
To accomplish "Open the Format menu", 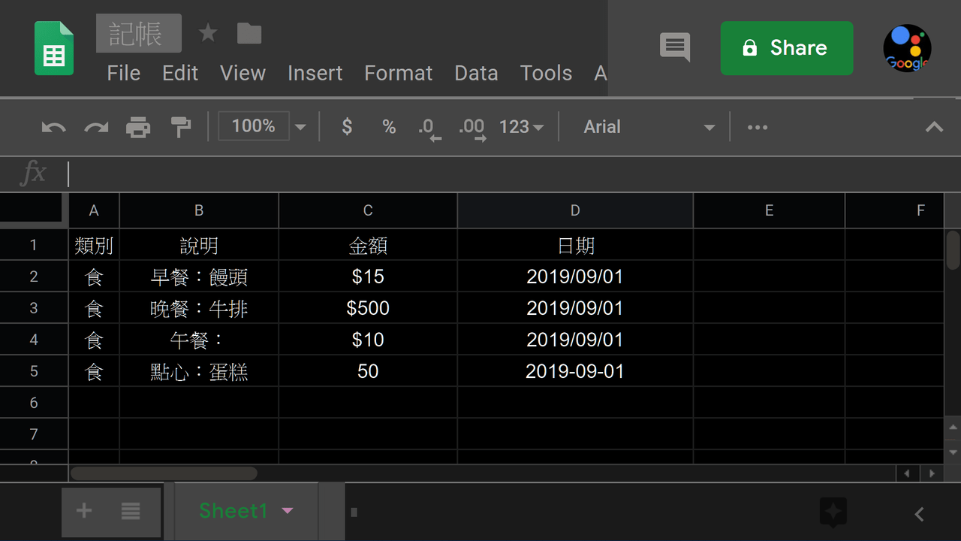I will point(398,73).
